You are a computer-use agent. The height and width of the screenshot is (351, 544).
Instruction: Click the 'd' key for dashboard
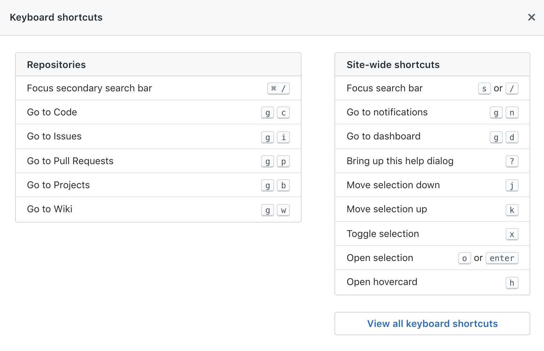click(x=512, y=137)
